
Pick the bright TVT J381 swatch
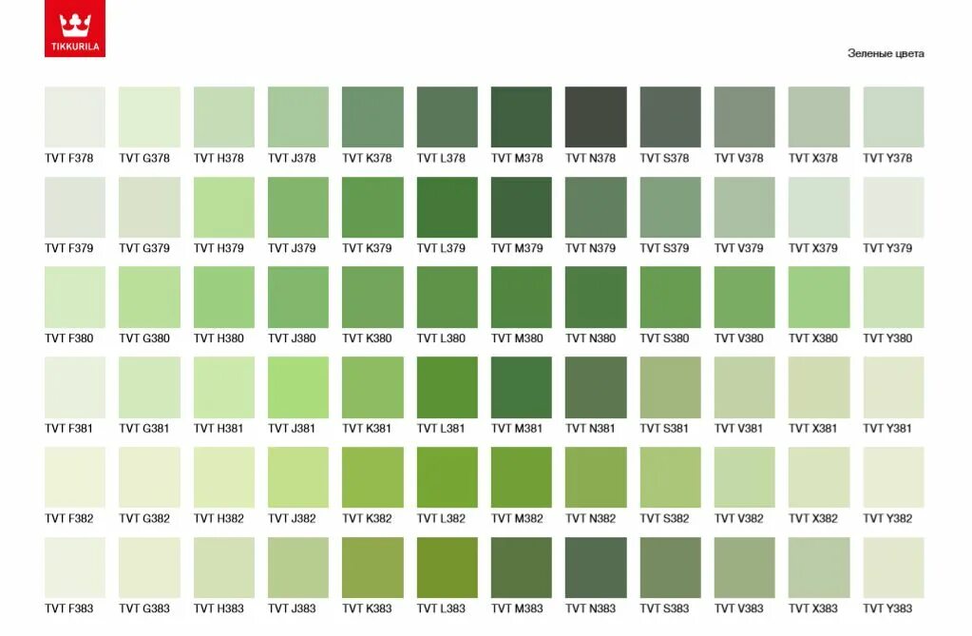[x=298, y=387]
